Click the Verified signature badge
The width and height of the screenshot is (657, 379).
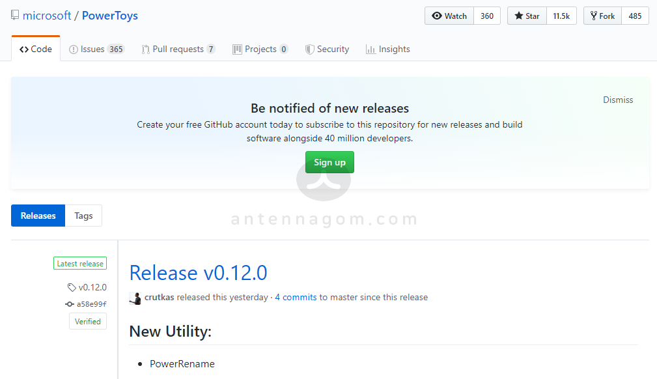[87, 321]
